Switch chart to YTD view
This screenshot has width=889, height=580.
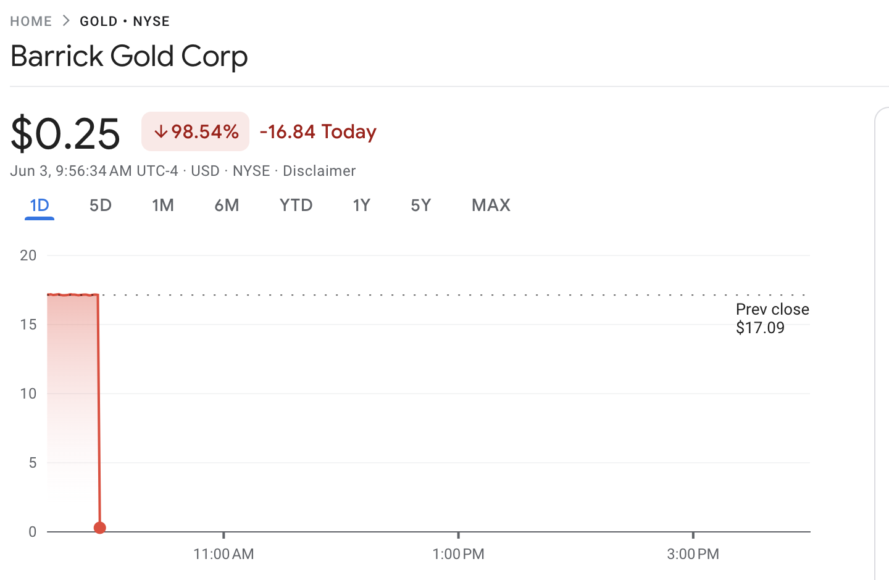[296, 205]
